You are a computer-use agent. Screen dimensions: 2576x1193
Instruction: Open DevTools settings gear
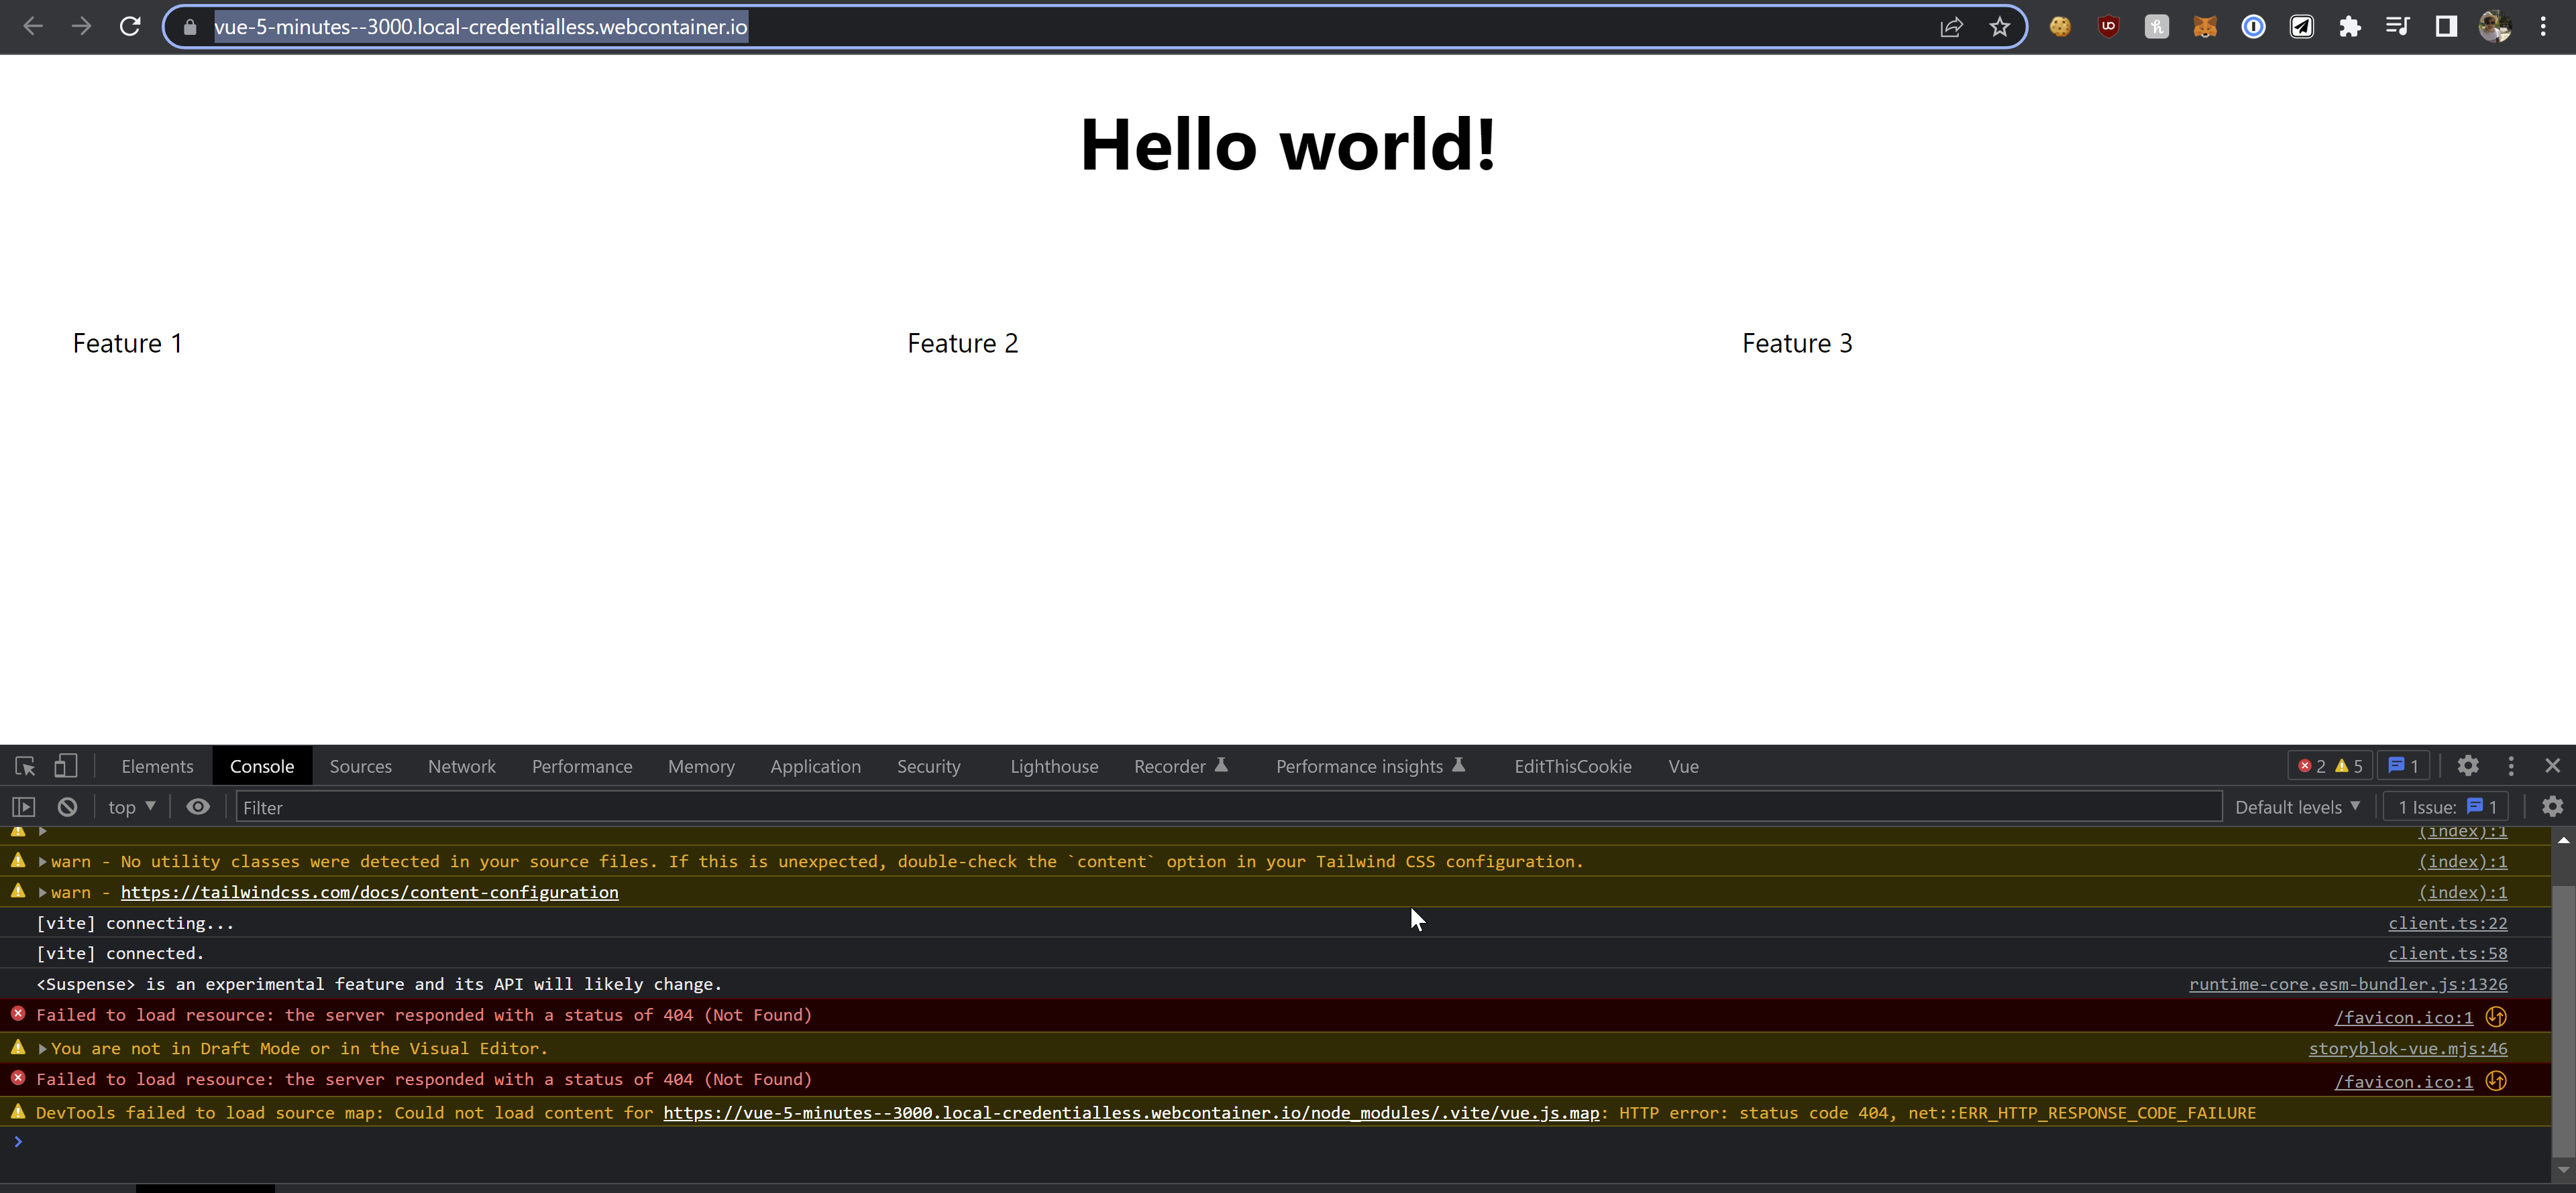2469,765
